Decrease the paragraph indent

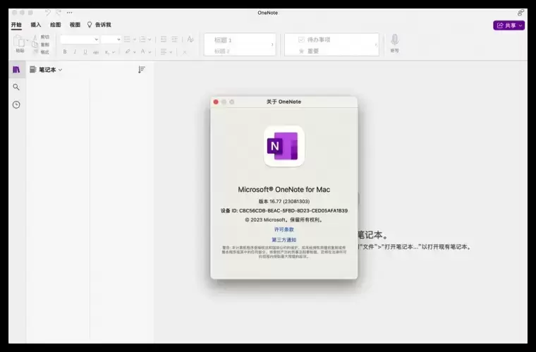[x=164, y=40]
